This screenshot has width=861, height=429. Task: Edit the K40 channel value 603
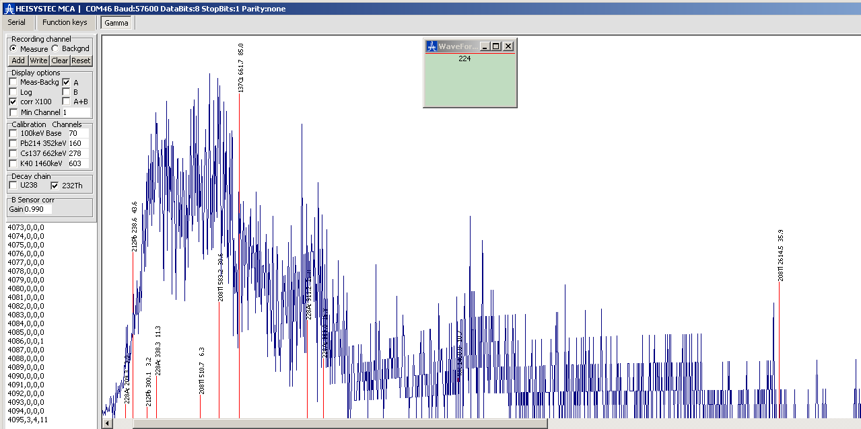pyautogui.click(x=78, y=163)
